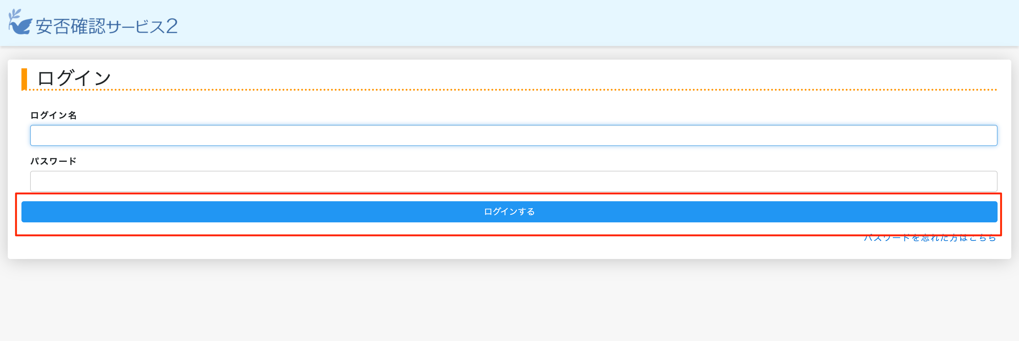Click the orange bar beside ログイン heading
The width and height of the screenshot is (1019, 341).
click(x=24, y=79)
